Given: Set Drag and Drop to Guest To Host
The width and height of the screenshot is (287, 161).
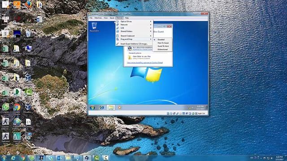Looking at the screenshot, I should point(162,46).
